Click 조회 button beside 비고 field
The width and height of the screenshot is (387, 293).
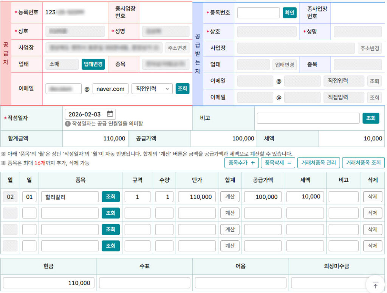(370, 118)
